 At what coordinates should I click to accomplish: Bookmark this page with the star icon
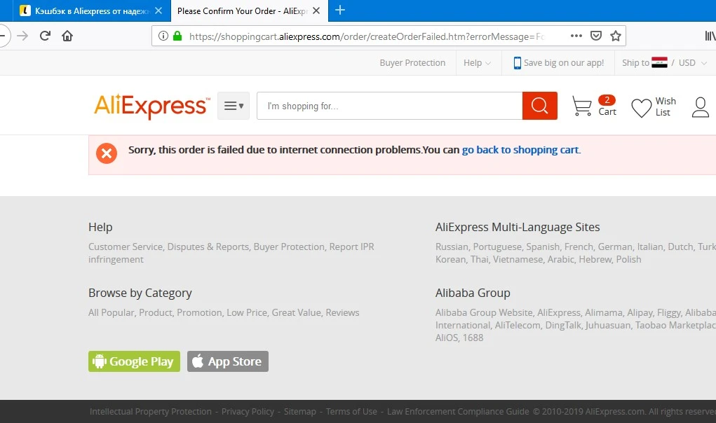[616, 36]
